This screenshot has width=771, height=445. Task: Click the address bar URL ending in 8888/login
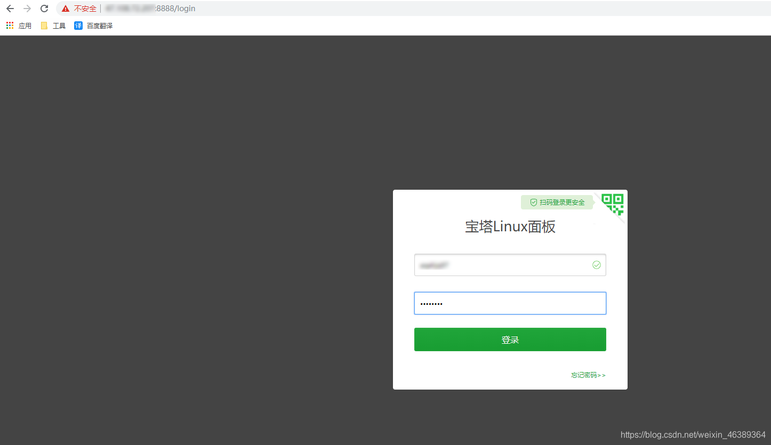(150, 9)
